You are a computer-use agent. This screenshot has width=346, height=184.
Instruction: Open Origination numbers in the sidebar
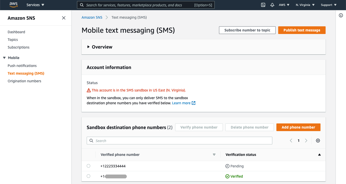tap(24, 81)
